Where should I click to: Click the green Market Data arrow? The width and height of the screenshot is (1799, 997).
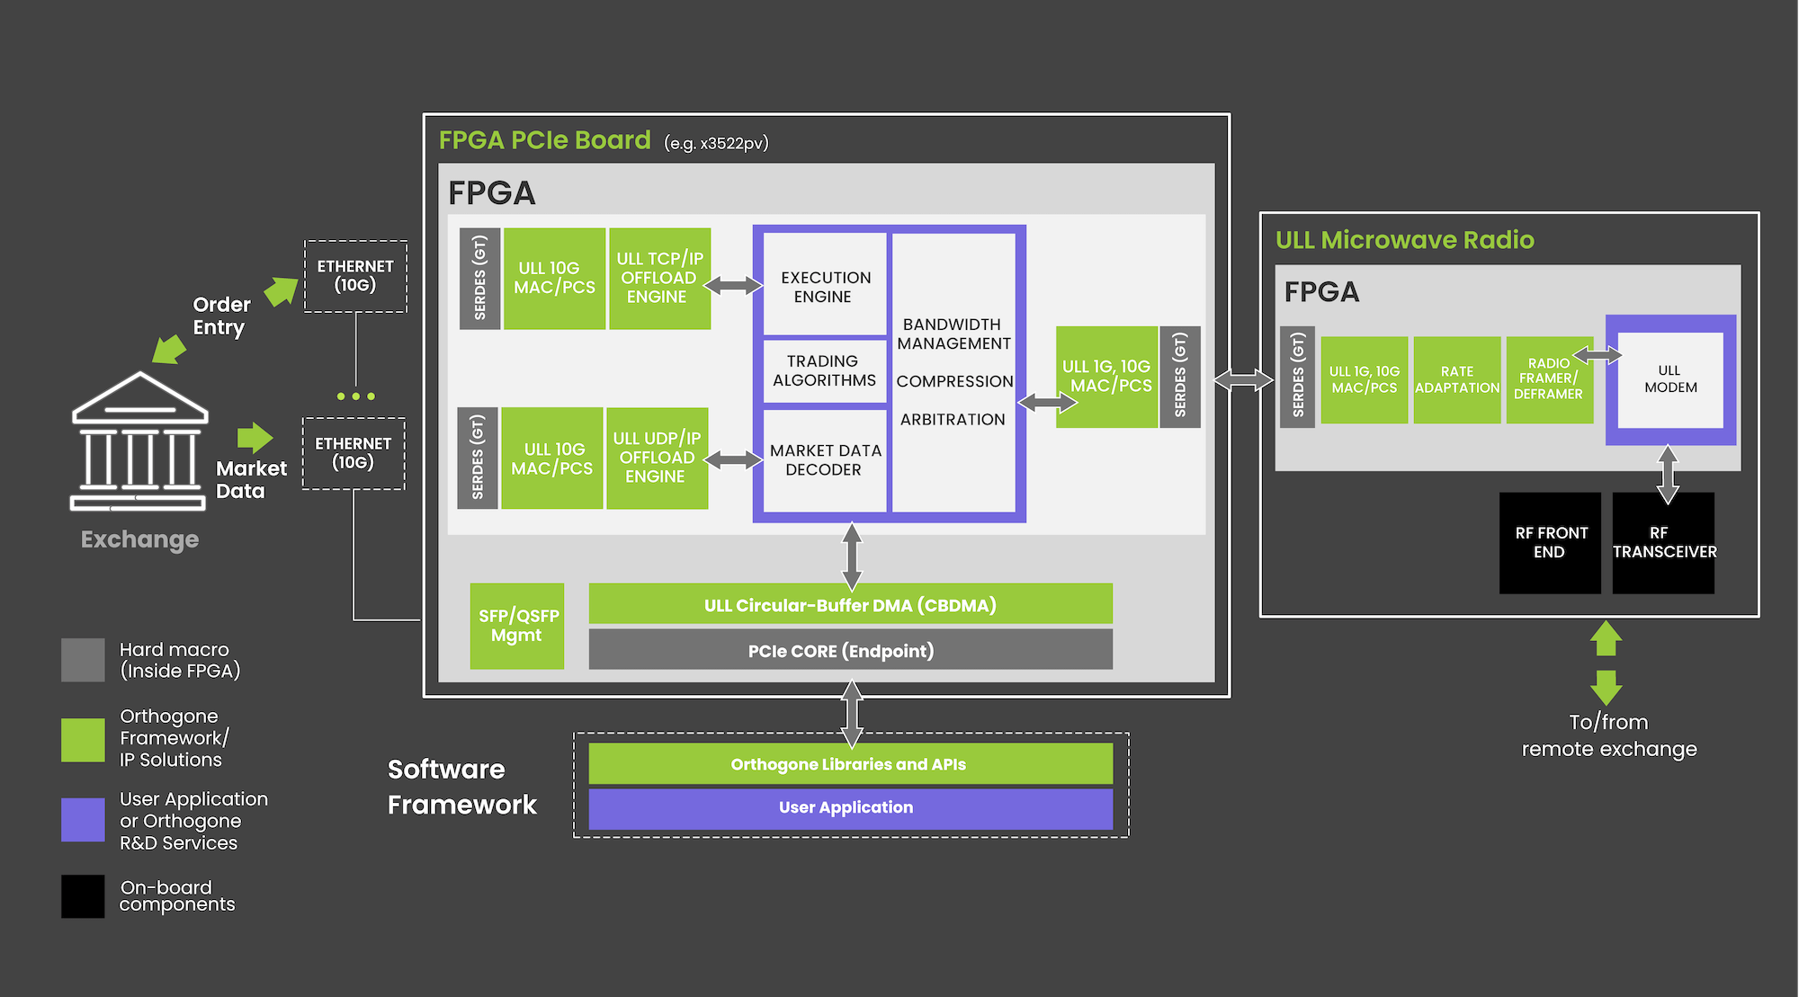[x=255, y=438]
